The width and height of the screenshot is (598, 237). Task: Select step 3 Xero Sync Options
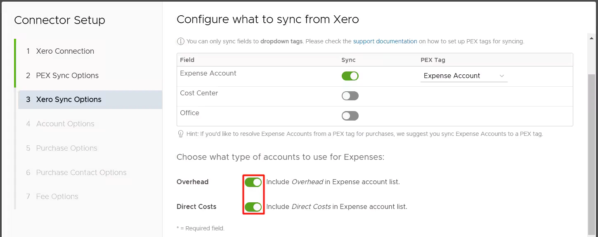90,100
